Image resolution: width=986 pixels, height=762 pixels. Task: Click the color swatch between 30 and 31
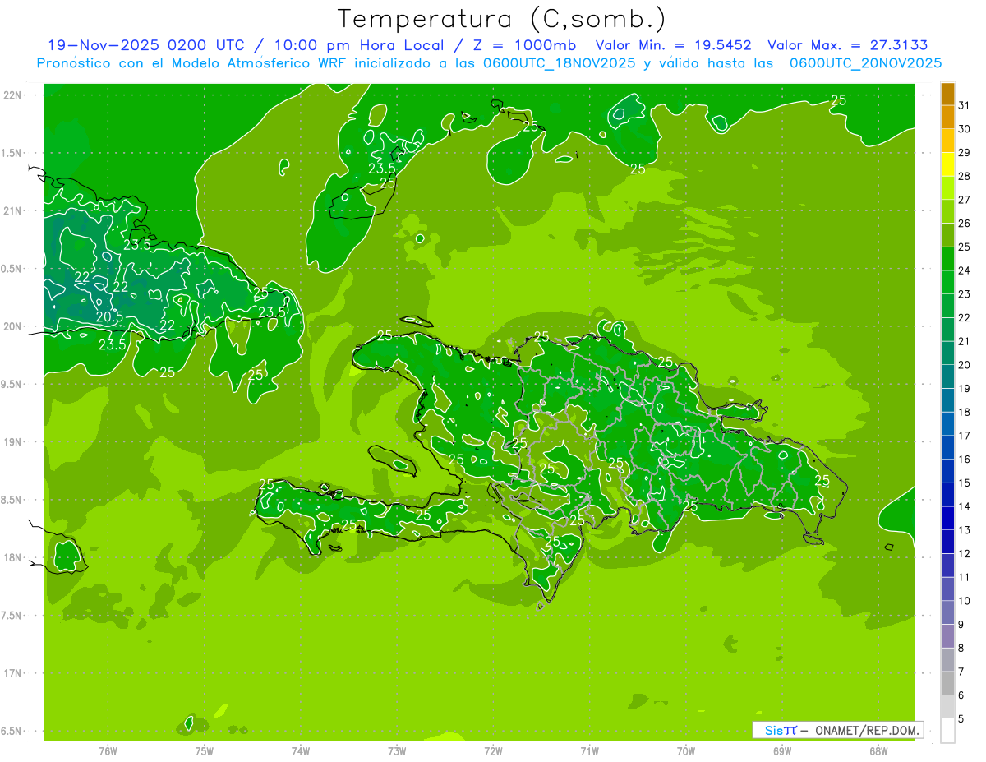point(947,118)
